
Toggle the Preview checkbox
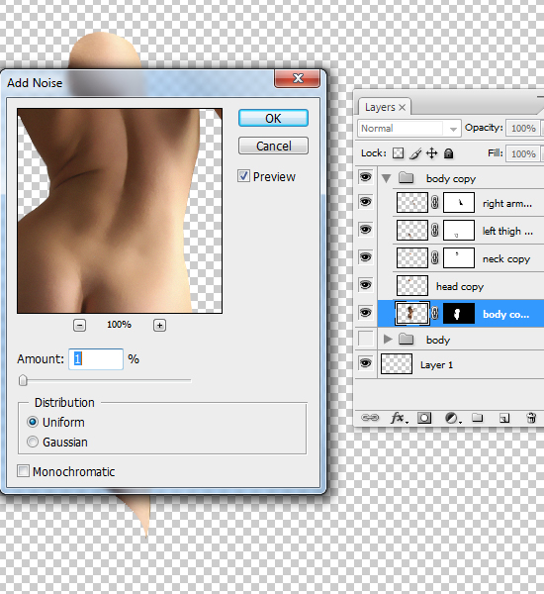(x=243, y=176)
